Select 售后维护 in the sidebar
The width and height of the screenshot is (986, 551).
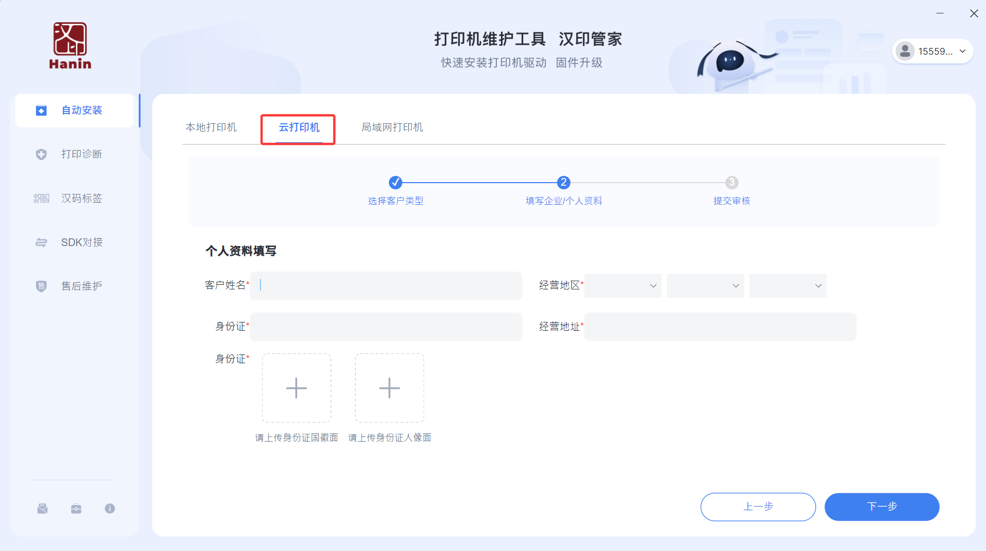tap(81, 286)
